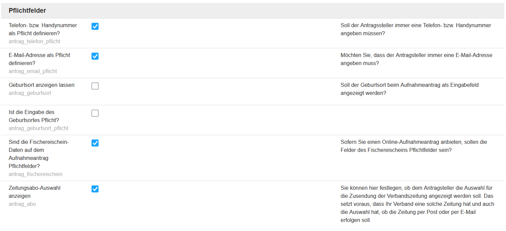Click the 'Telefon- bzw. Handynummer als Pflicht definieren?' label
The image size is (506, 231).
(x=43, y=30)
